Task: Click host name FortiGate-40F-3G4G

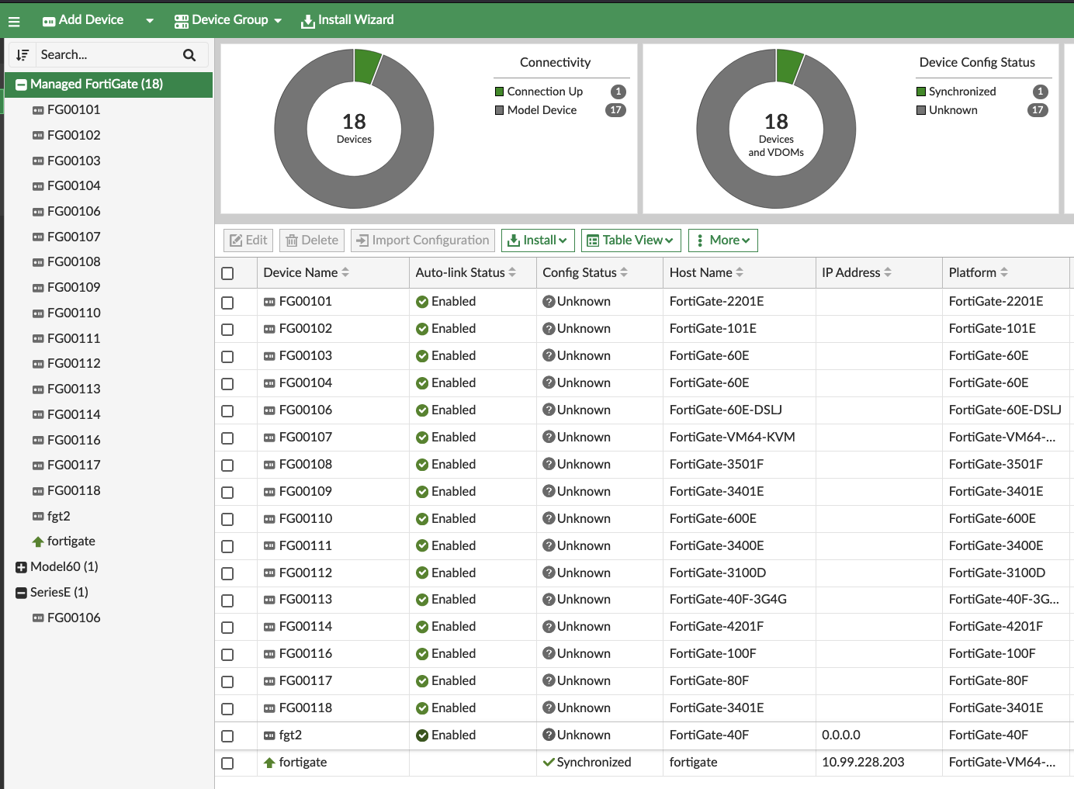Action: [x=728, y=599]
